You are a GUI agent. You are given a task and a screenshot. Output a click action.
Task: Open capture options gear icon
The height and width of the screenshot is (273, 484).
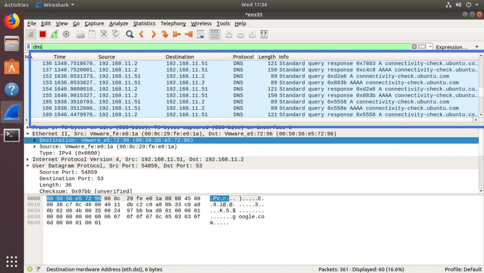click(x=66, y=34)
